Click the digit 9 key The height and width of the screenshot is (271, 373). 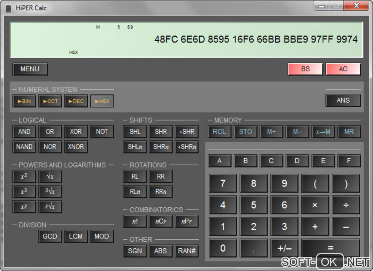pos(285,183)
